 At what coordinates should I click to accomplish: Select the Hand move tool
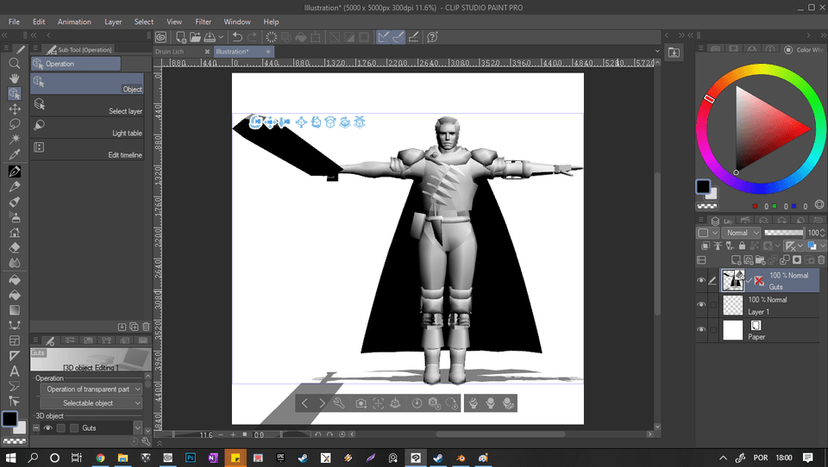point(15,78)
